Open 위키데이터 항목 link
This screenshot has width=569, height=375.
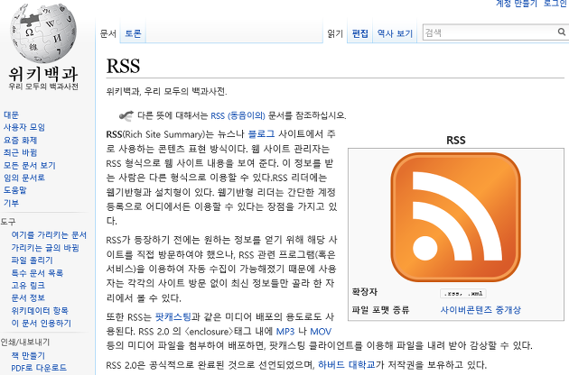40,310
